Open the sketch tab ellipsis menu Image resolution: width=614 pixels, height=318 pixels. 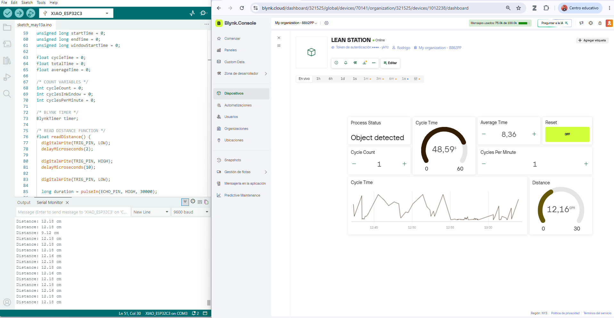[x=207, y=24]
